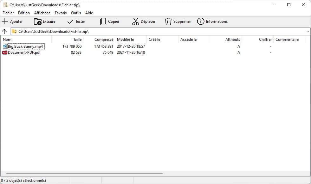Open the Outils menu
This screenshot has height=184, width=311.
point(76,13)
